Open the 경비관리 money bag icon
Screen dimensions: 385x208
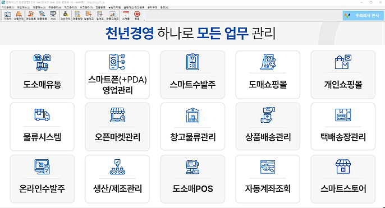(65, 16)
